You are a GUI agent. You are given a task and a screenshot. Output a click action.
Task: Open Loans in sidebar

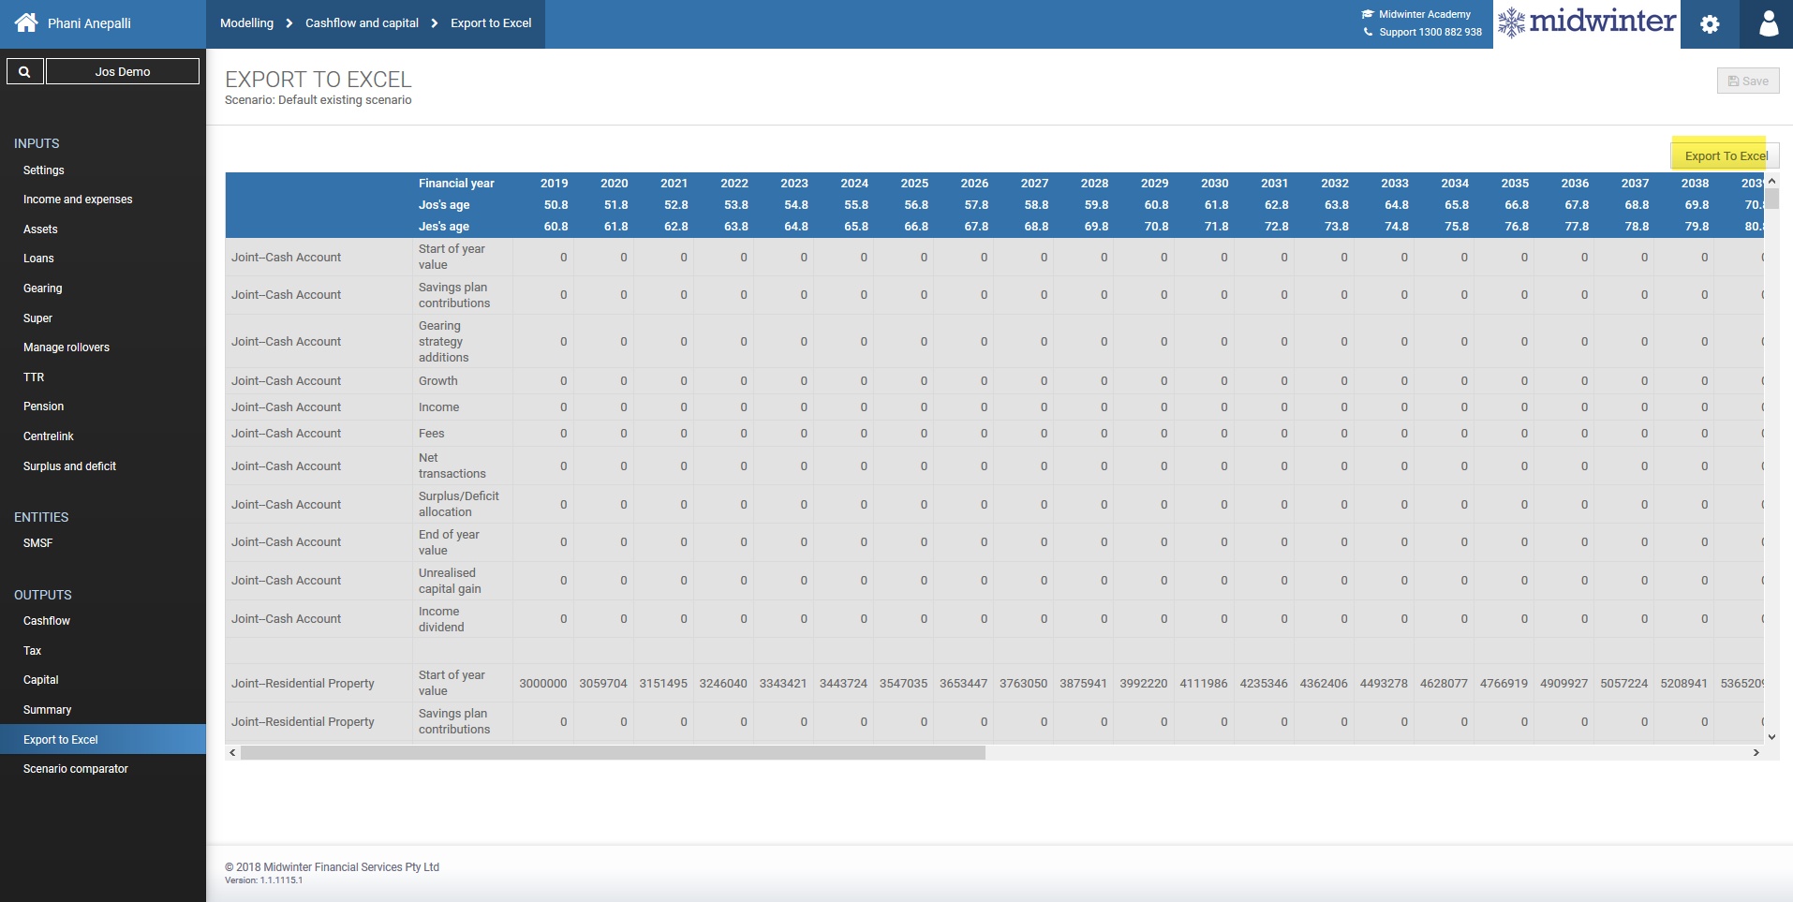tap(38, 259)
